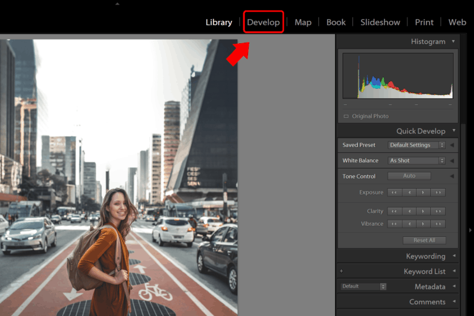Click the histogram graph

(398, 76)
